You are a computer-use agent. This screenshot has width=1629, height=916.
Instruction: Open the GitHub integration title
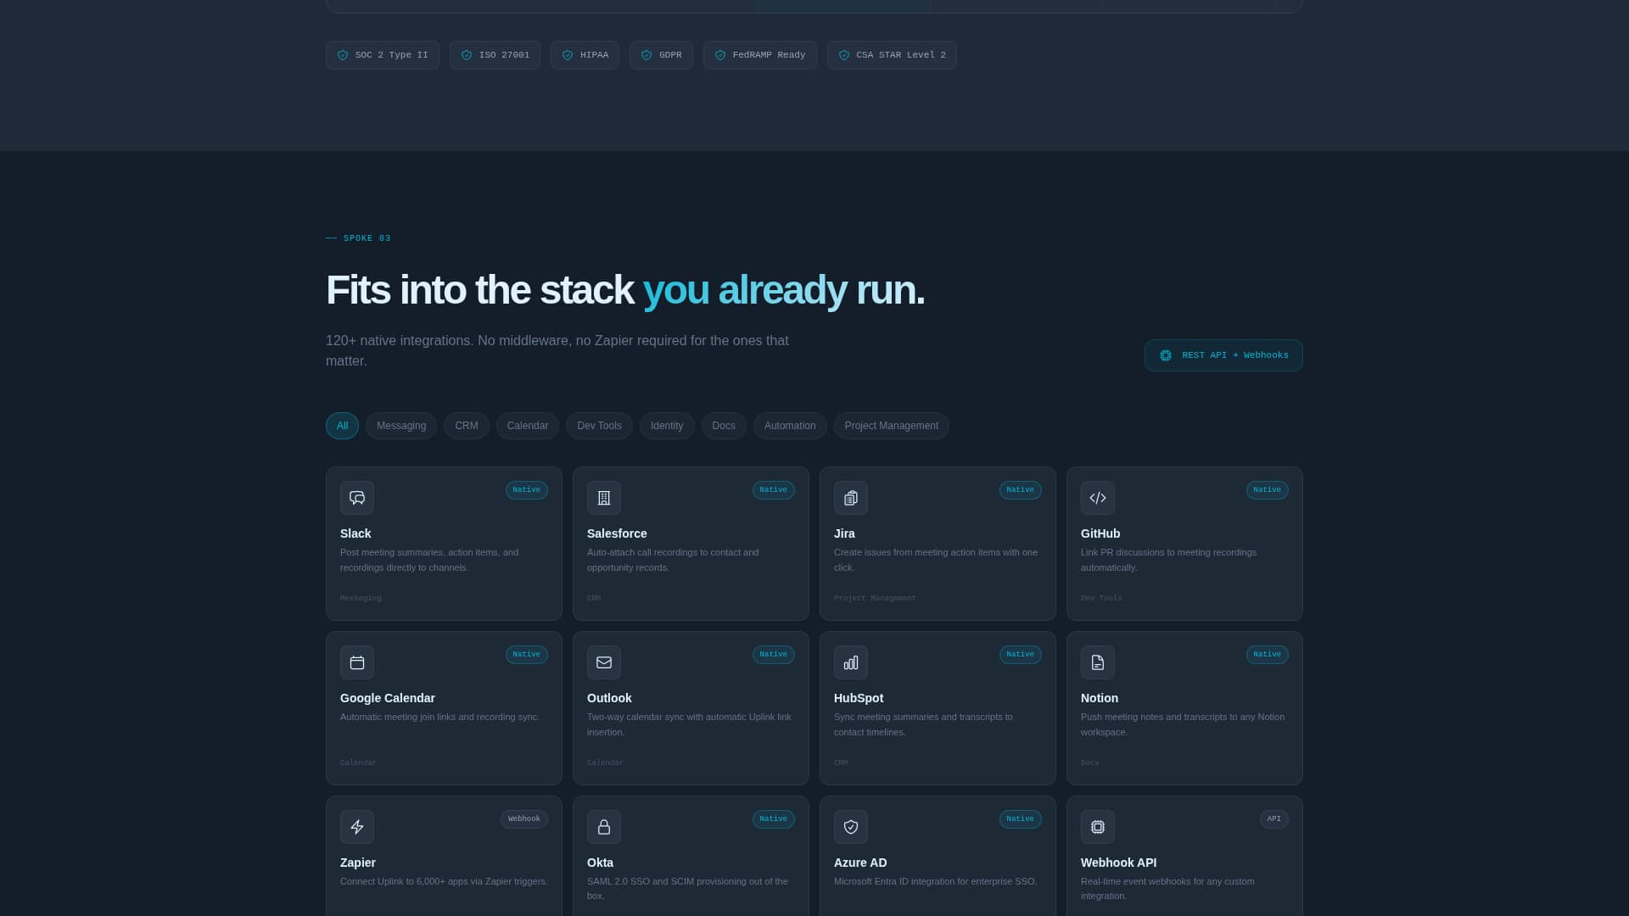click(1100, 533)
